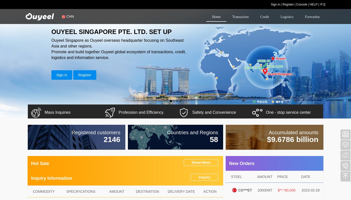The image size is (351, 200).
Task: Click the blue Register banner button
Action: coord(85,75)
